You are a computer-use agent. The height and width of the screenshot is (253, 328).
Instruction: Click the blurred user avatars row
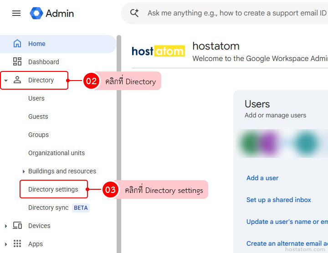(282, 143)
